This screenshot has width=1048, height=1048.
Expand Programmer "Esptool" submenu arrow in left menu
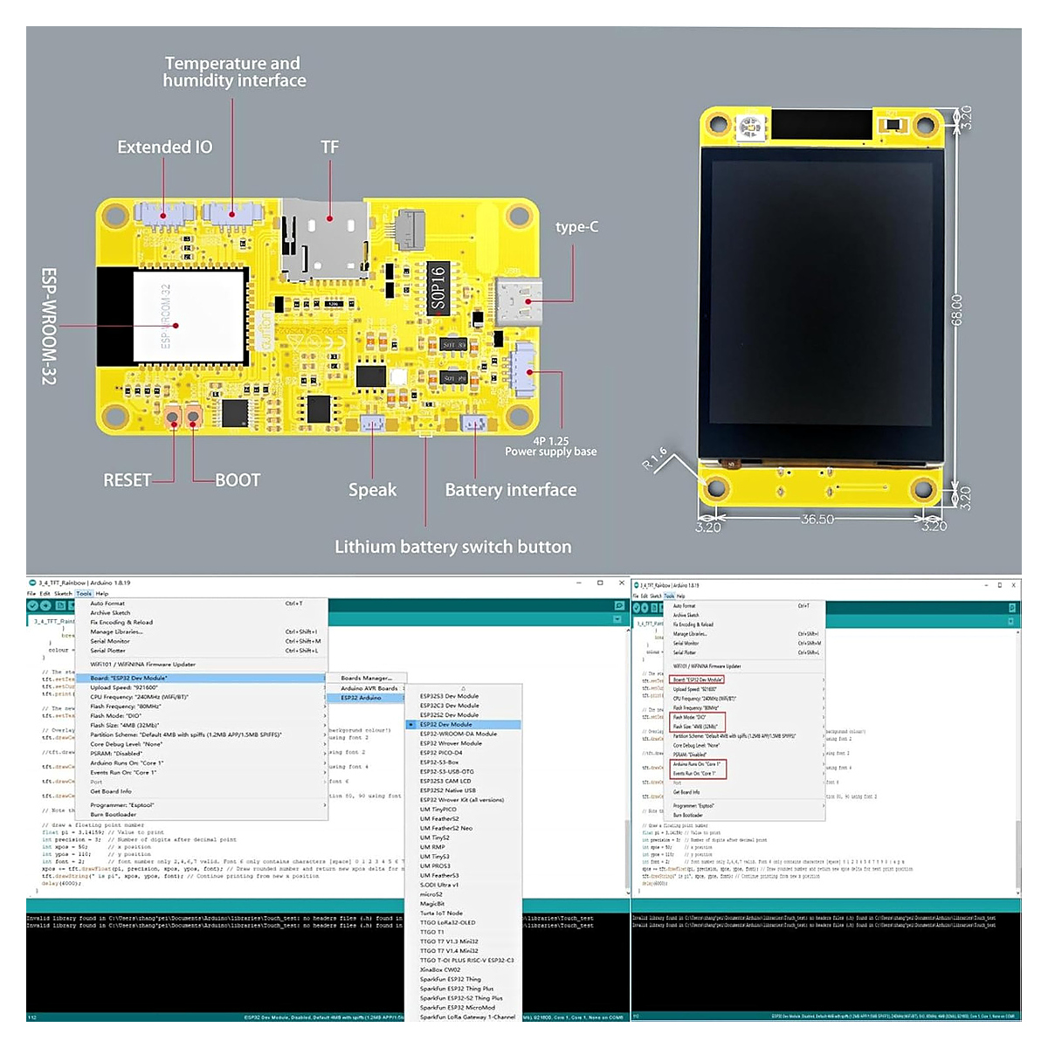click(325, 805)
